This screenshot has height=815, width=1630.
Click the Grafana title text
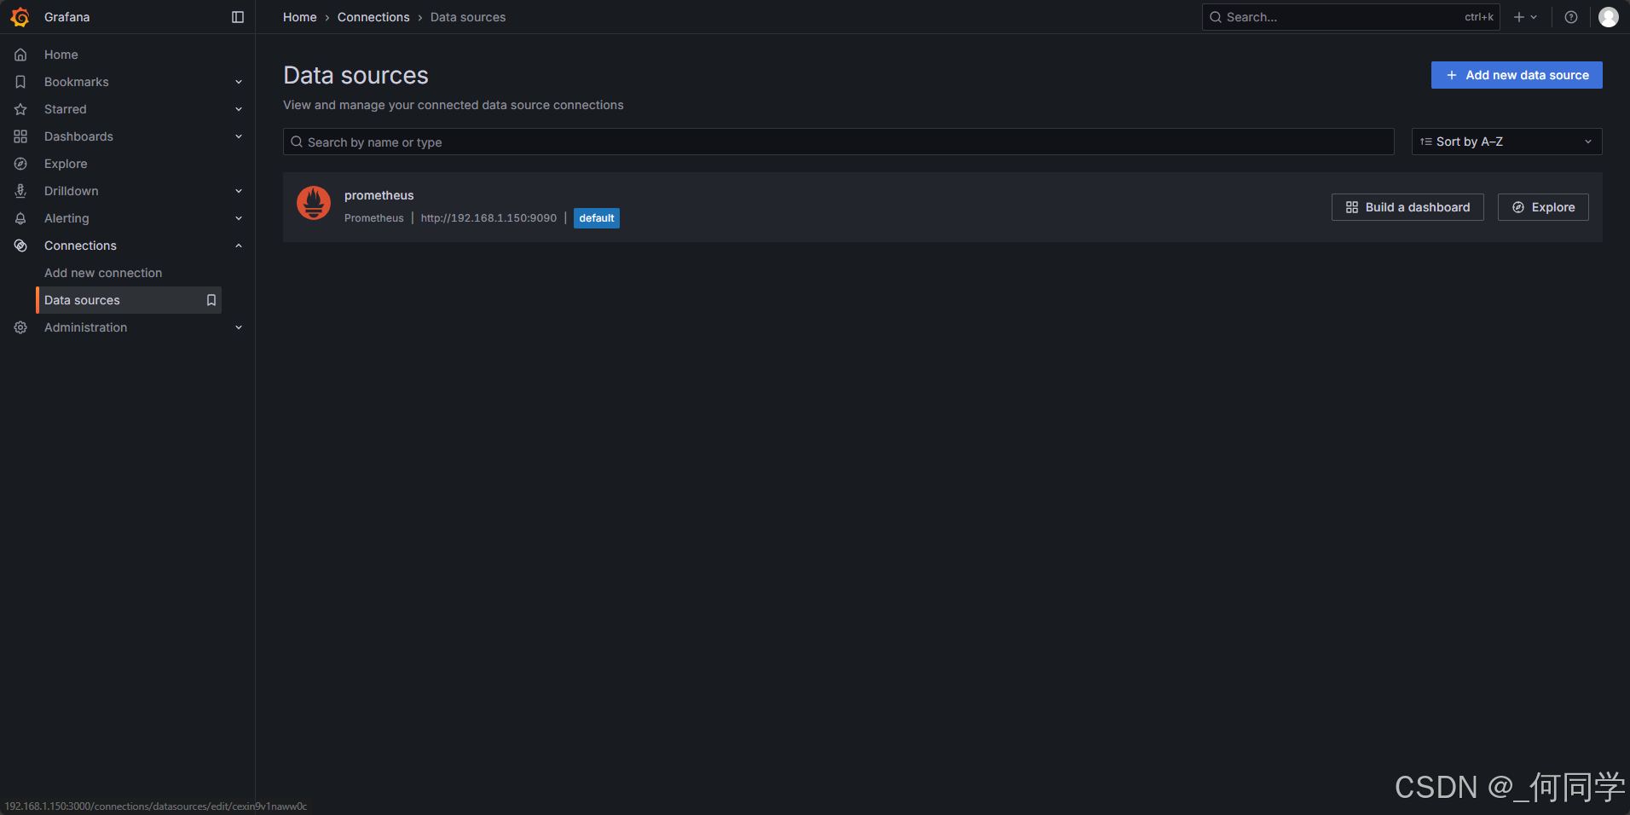pyautogui.click(x=66, y=17)
